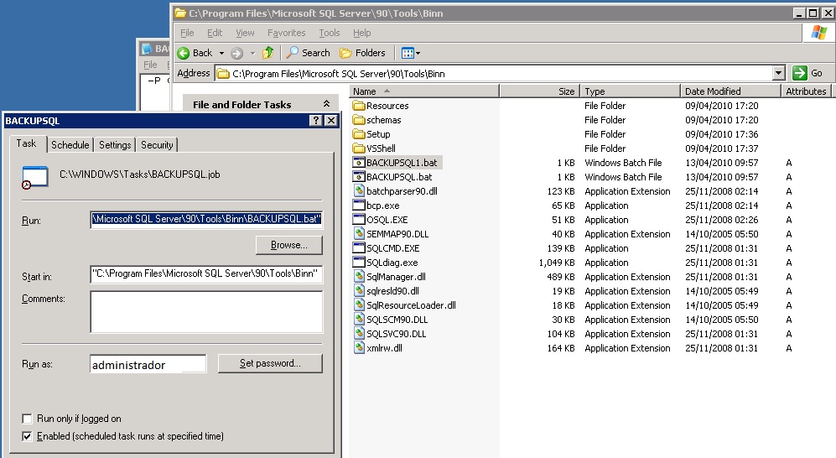
Task: Select the OSQL.EXE application icon
Action: point(359,220)
